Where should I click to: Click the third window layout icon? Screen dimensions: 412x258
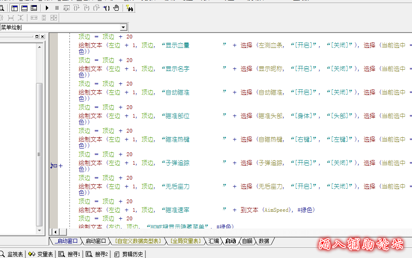click(x=33, y=8)
